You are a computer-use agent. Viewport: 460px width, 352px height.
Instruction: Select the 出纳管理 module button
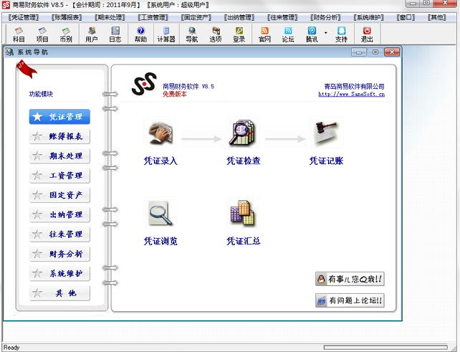[x=59, y=214]
